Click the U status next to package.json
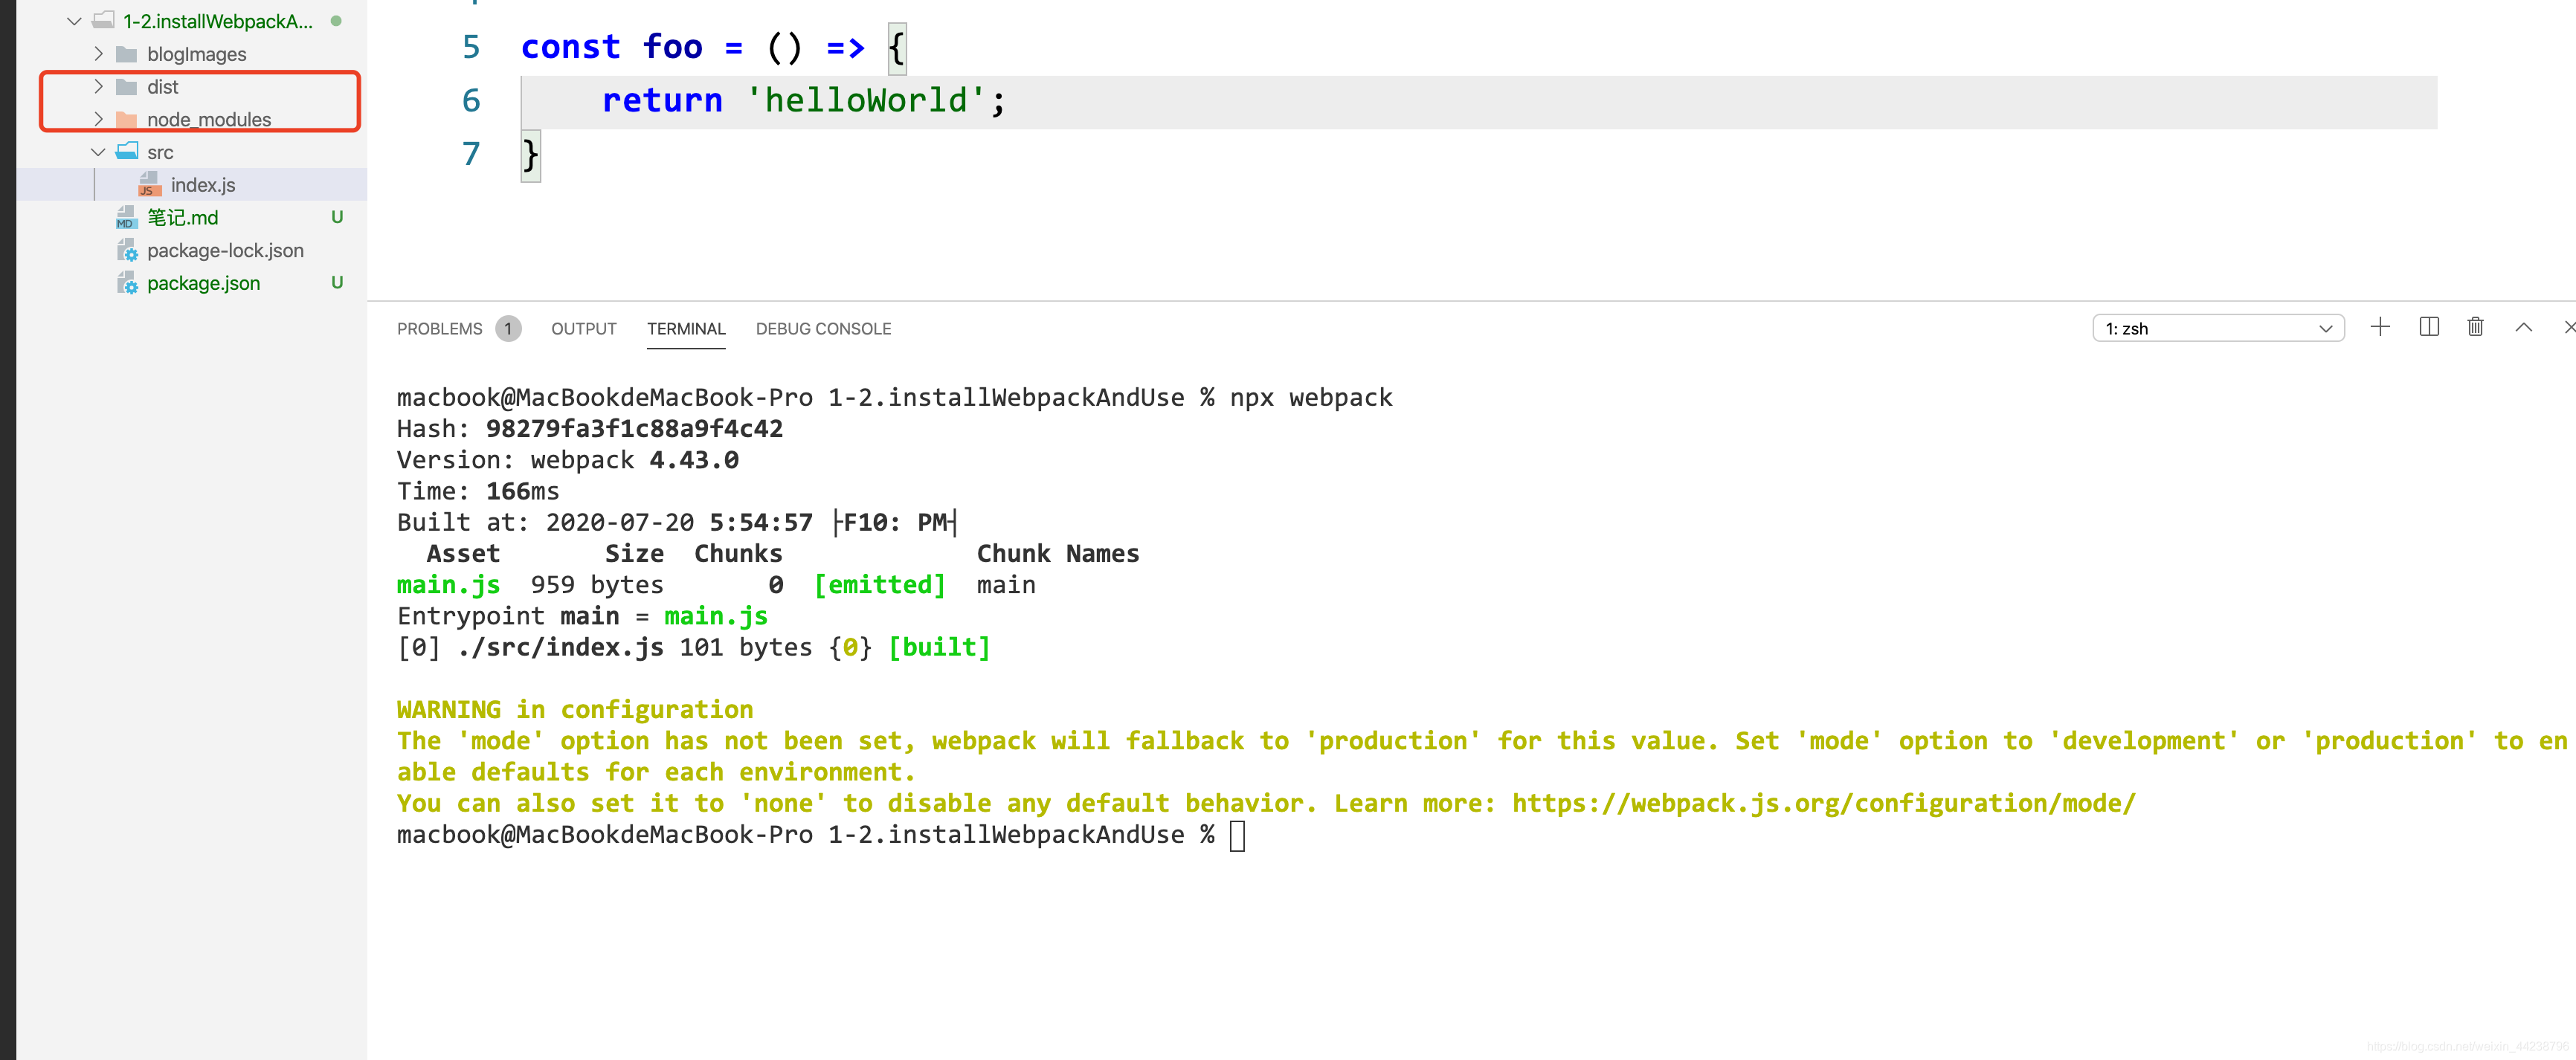This screenshot has height=1060, width=2576. pos(337,283)
